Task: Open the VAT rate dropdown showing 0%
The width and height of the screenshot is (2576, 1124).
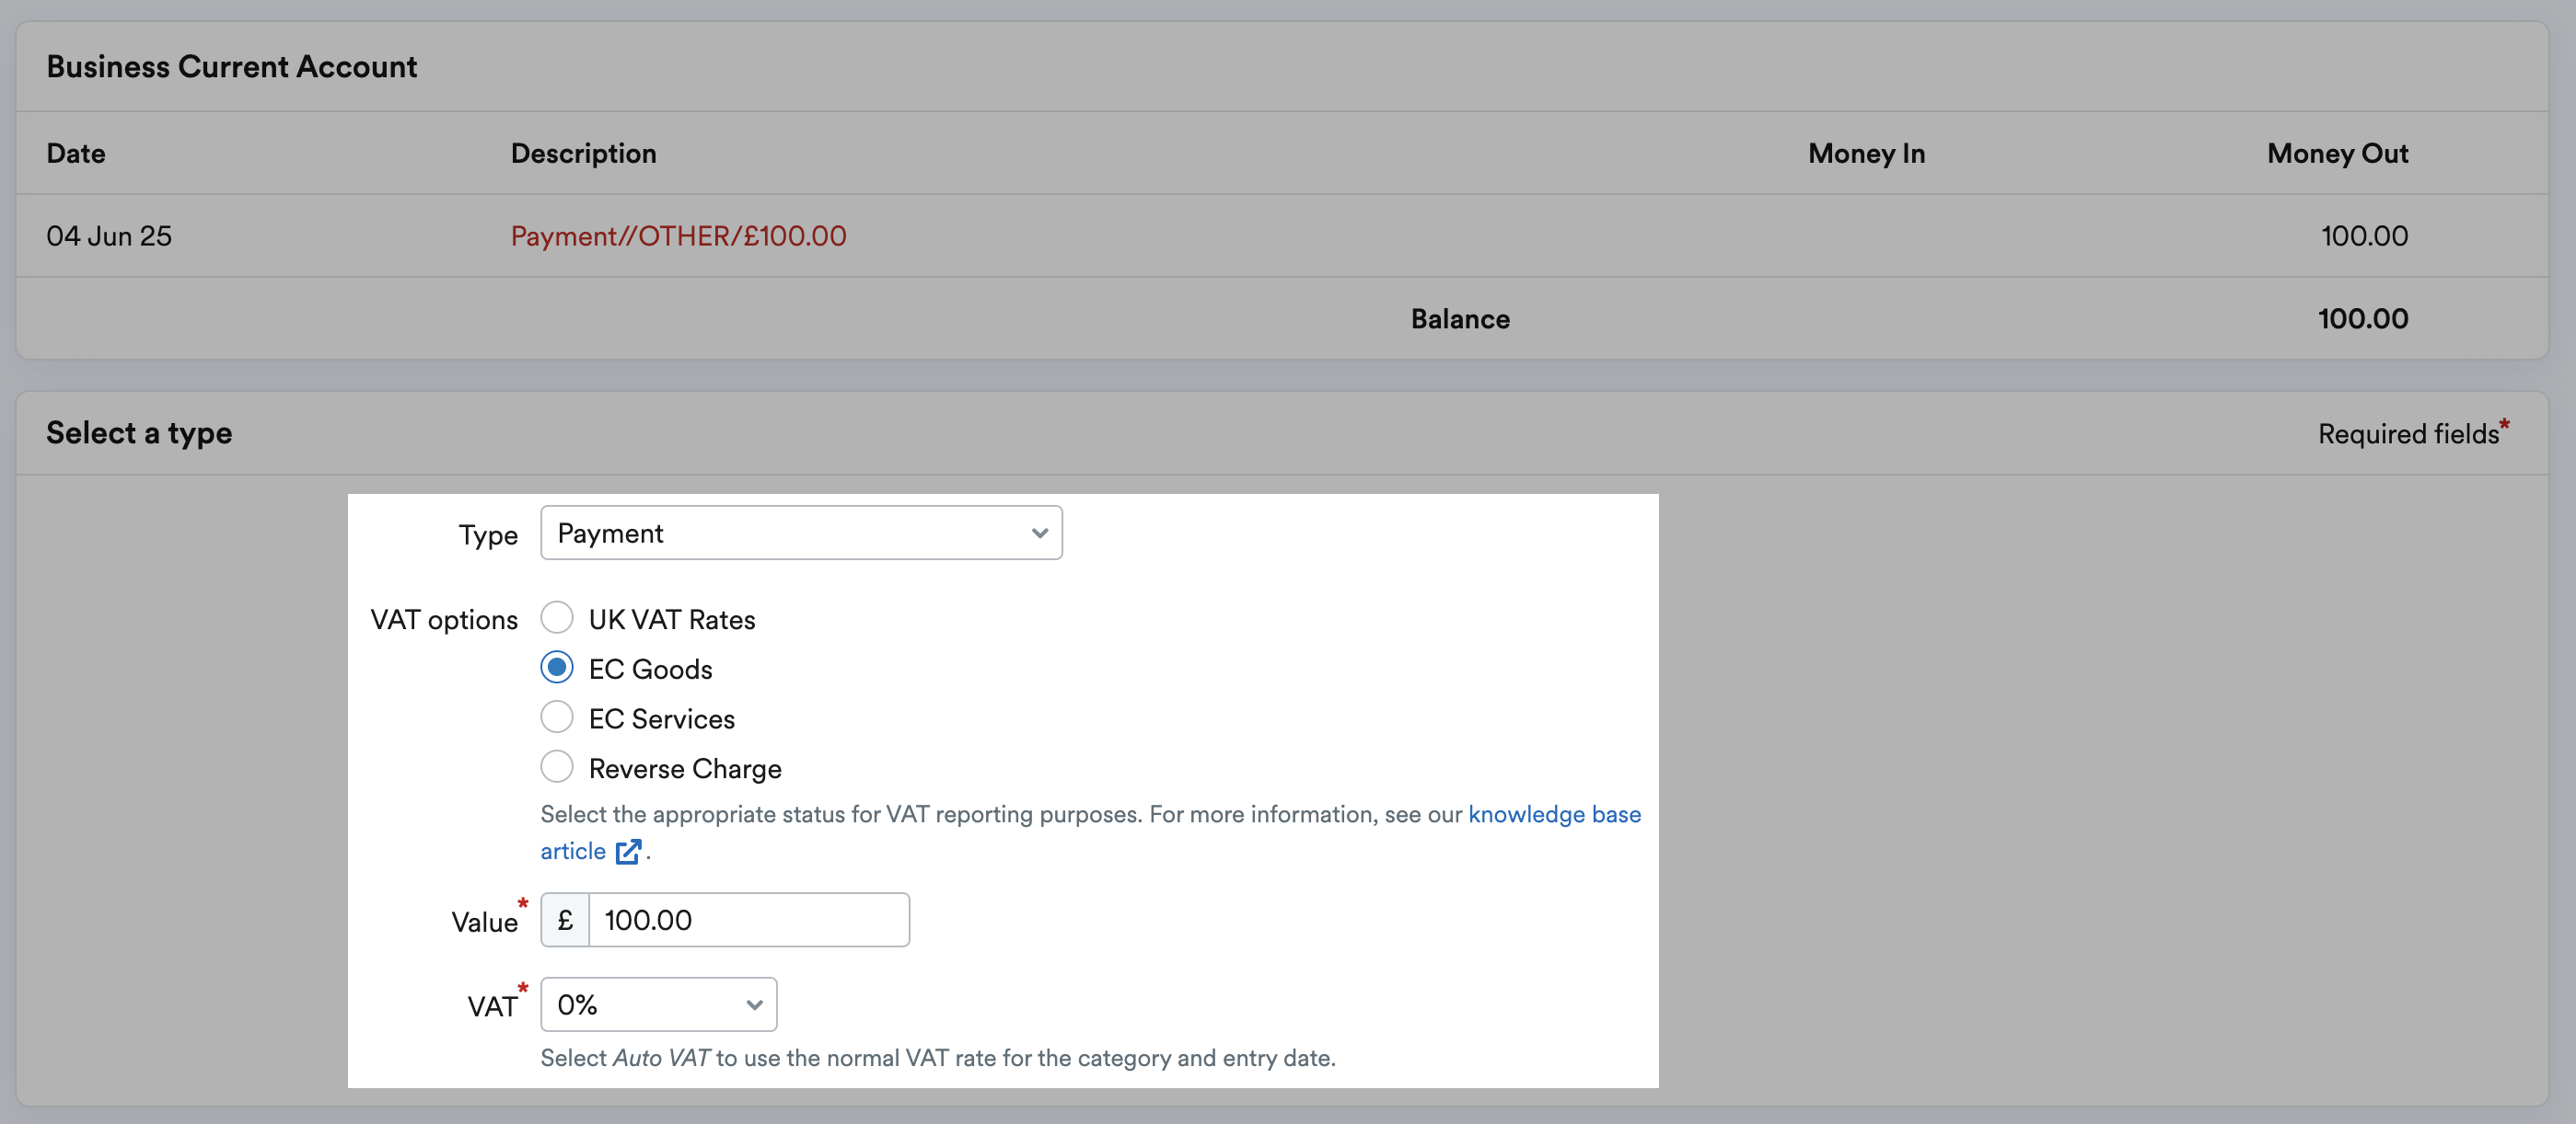Action: pos(658,1004)
